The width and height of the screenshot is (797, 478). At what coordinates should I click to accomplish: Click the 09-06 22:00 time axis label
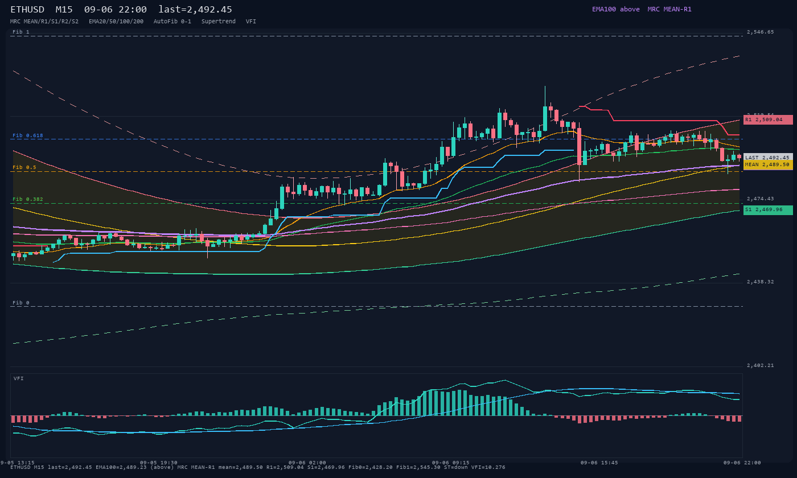click(742, 463)
